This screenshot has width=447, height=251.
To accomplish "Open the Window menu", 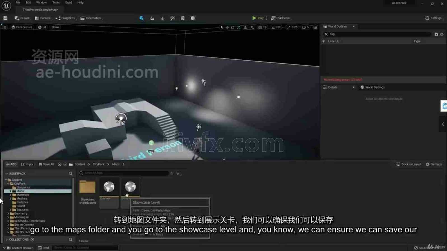I will 41,3.
